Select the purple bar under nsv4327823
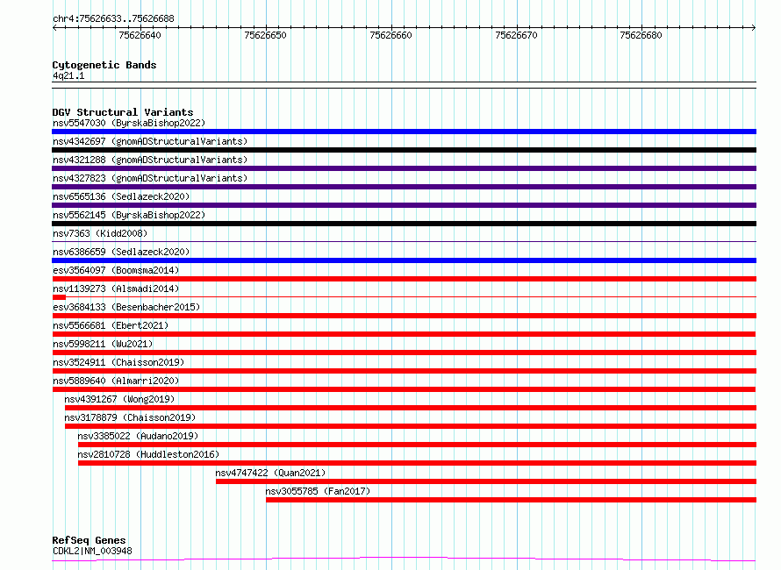The width and height of the screenshot is (781, 570). (x=404, y=187)
